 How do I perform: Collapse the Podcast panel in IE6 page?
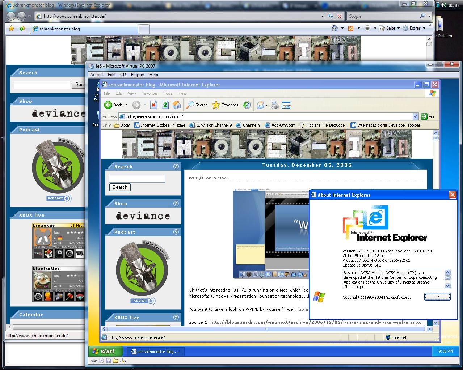[176, 232]
